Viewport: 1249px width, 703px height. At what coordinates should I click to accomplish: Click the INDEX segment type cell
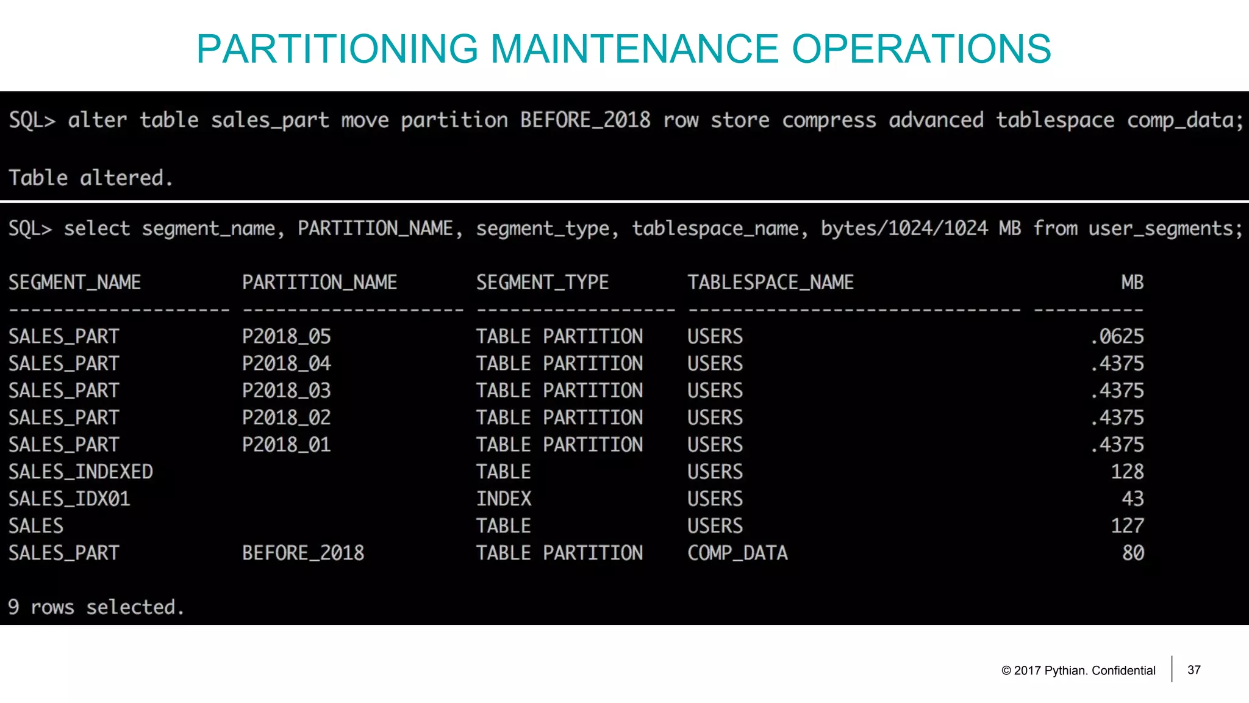point(504,499)
